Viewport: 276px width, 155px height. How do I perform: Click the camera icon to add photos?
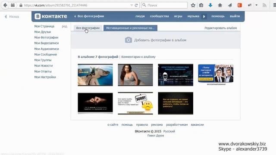tap(129, 40)
